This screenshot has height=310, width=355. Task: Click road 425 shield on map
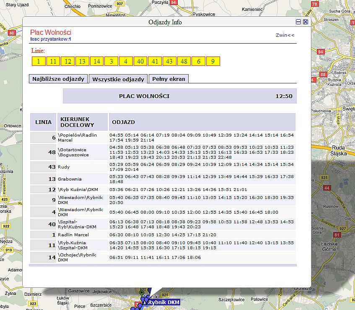click(x=5, y=199)
